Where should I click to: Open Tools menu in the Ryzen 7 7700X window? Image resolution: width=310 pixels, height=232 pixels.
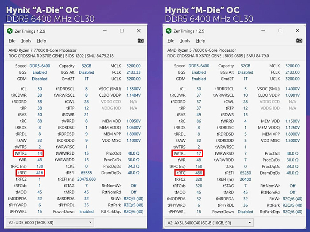26,41
